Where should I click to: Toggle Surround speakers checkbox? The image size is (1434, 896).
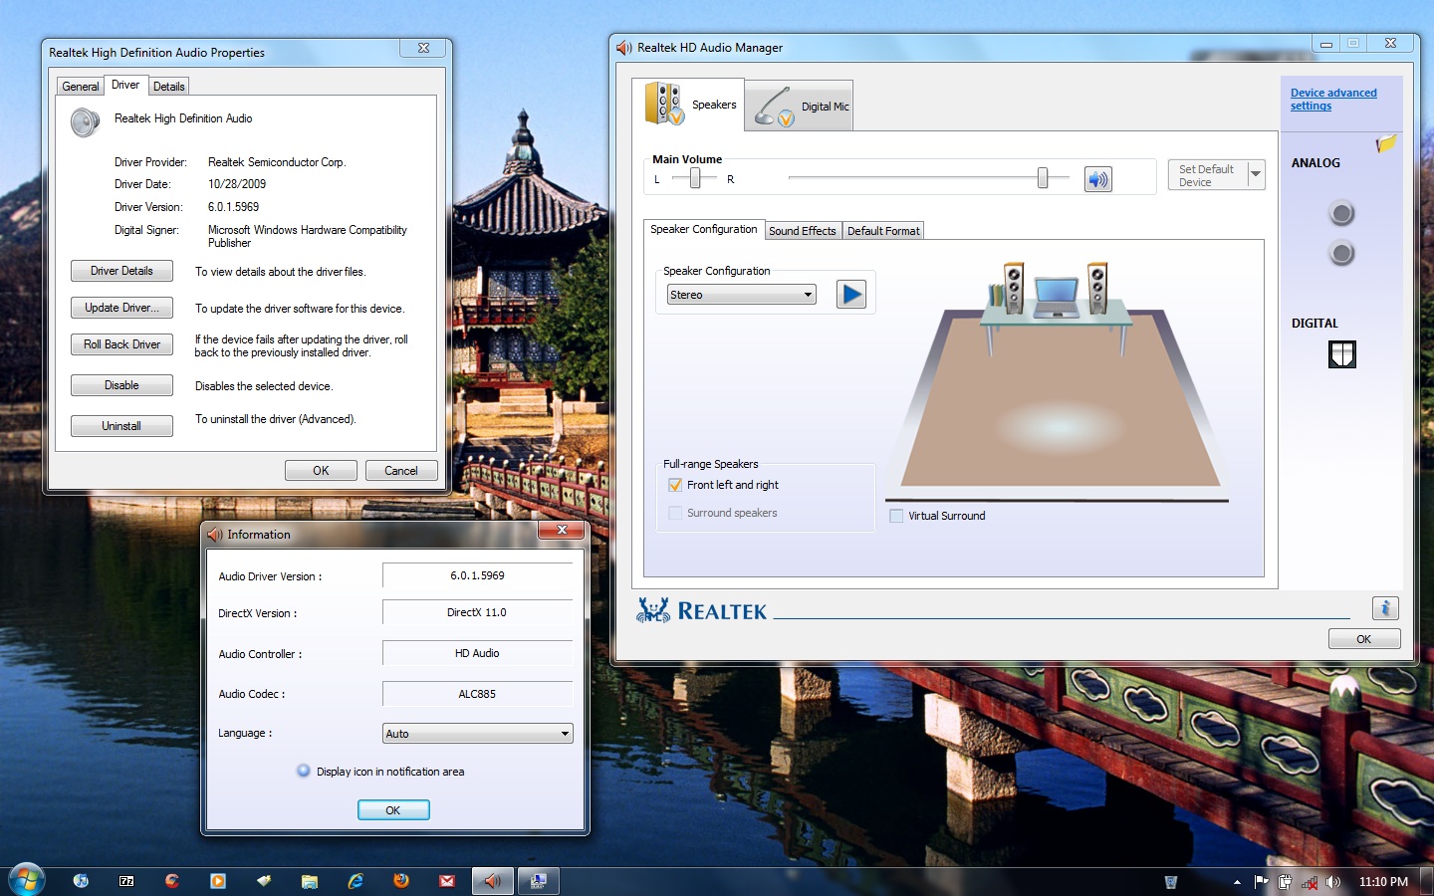(x=675, y=513)
